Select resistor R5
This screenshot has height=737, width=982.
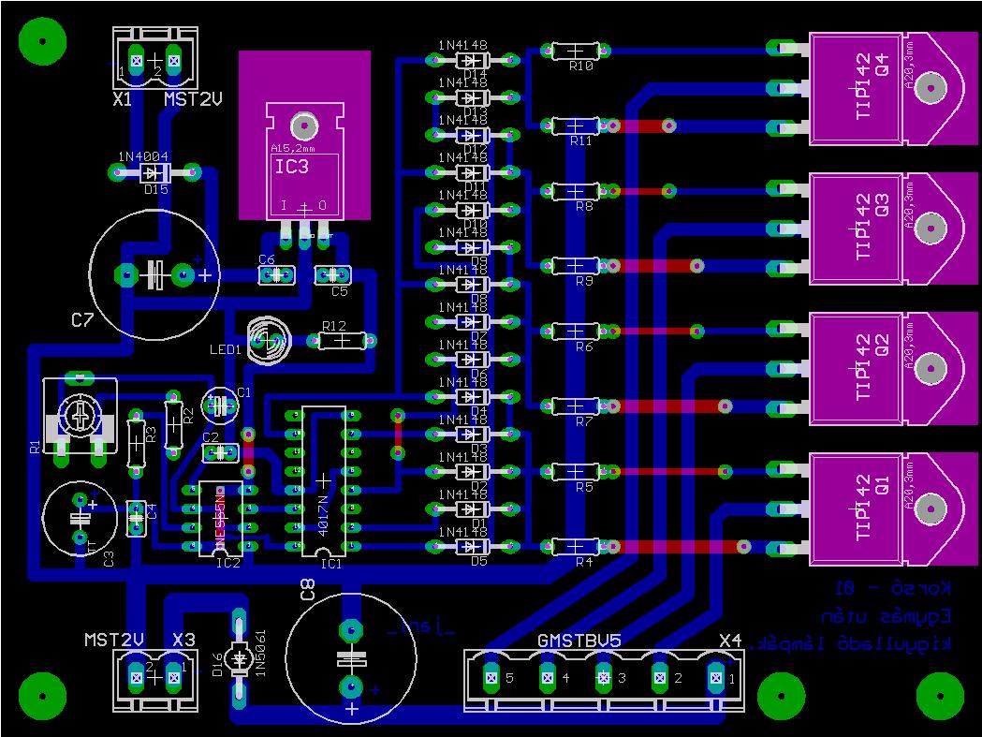(575, 471)
